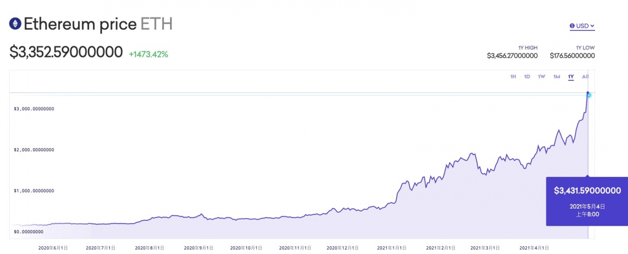Viewport: 628px width, 254px height.
Task: Open the USD currency dropdown
Action: pyautogui.click(x=582, y=26)
